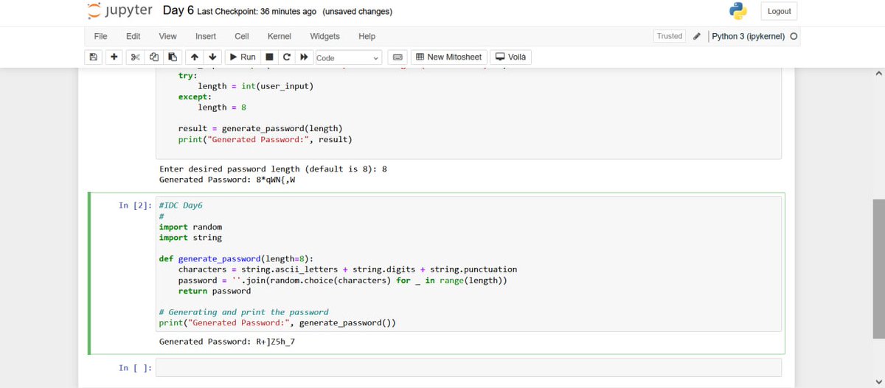Click the import string line

point(190,237)
